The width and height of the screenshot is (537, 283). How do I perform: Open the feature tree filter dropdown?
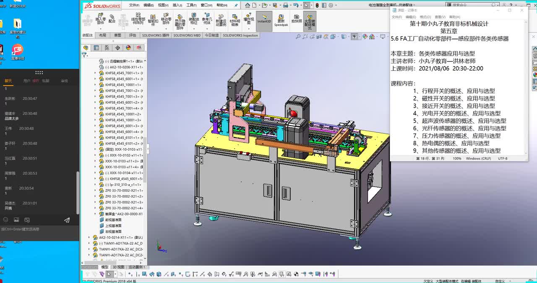[x=85, y=55]
